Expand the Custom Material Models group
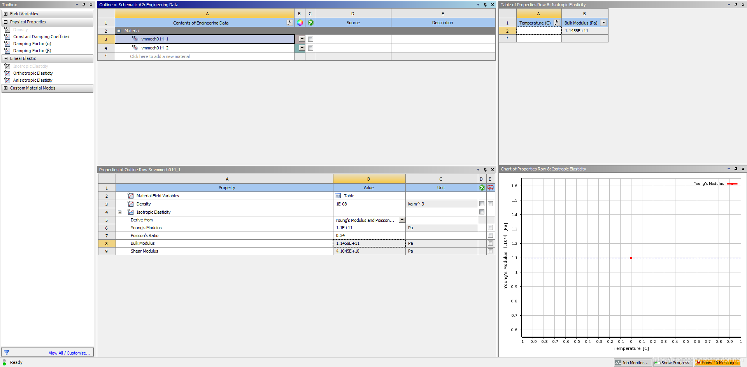 [x=6, y=88]
